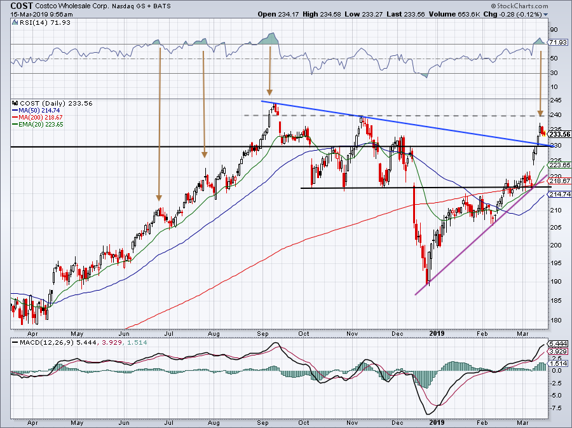Click the Jul label under the price panel
Screen dimensions: 572x428
[168, 333]
